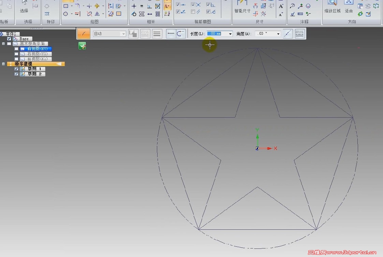383x257 pixels.
Task: Click the Line Color style button
Action: click(x=133, y=33)
